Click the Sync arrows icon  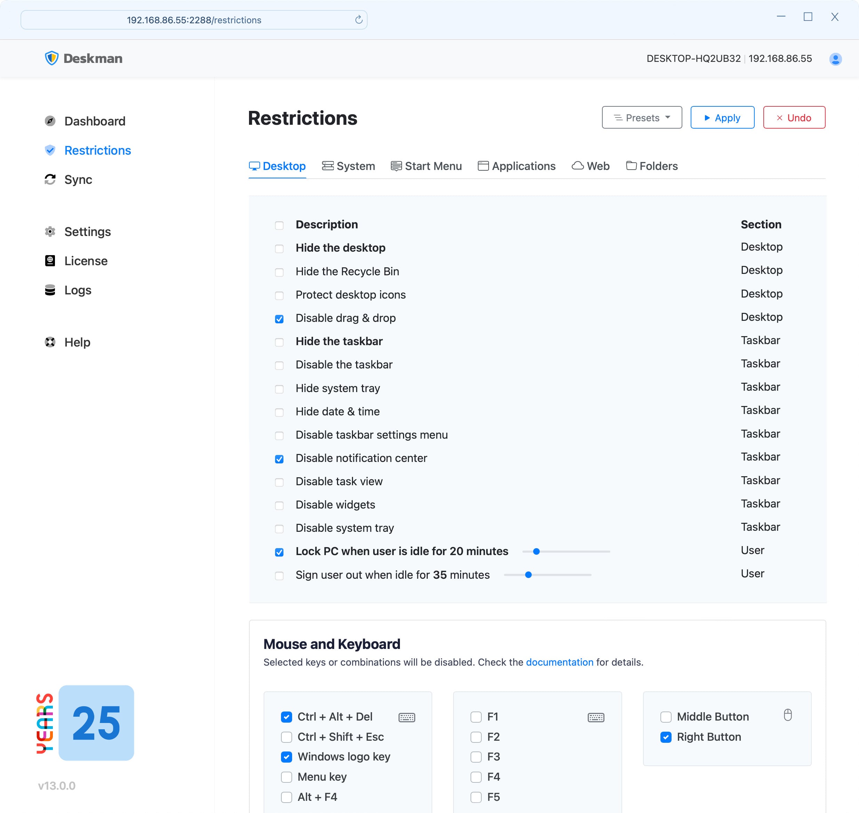[x=50, y=179]
